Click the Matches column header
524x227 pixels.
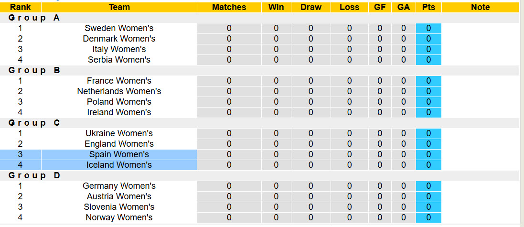coord(229,7)
